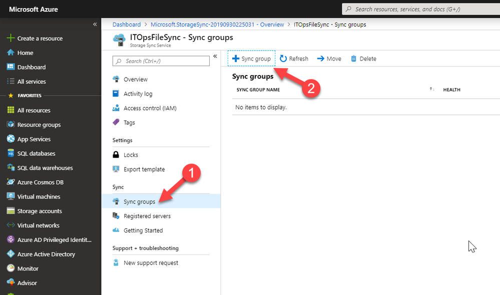This screenshot has width=500, height=295.
Task: Click the Delete trash button
Action: 363,58
